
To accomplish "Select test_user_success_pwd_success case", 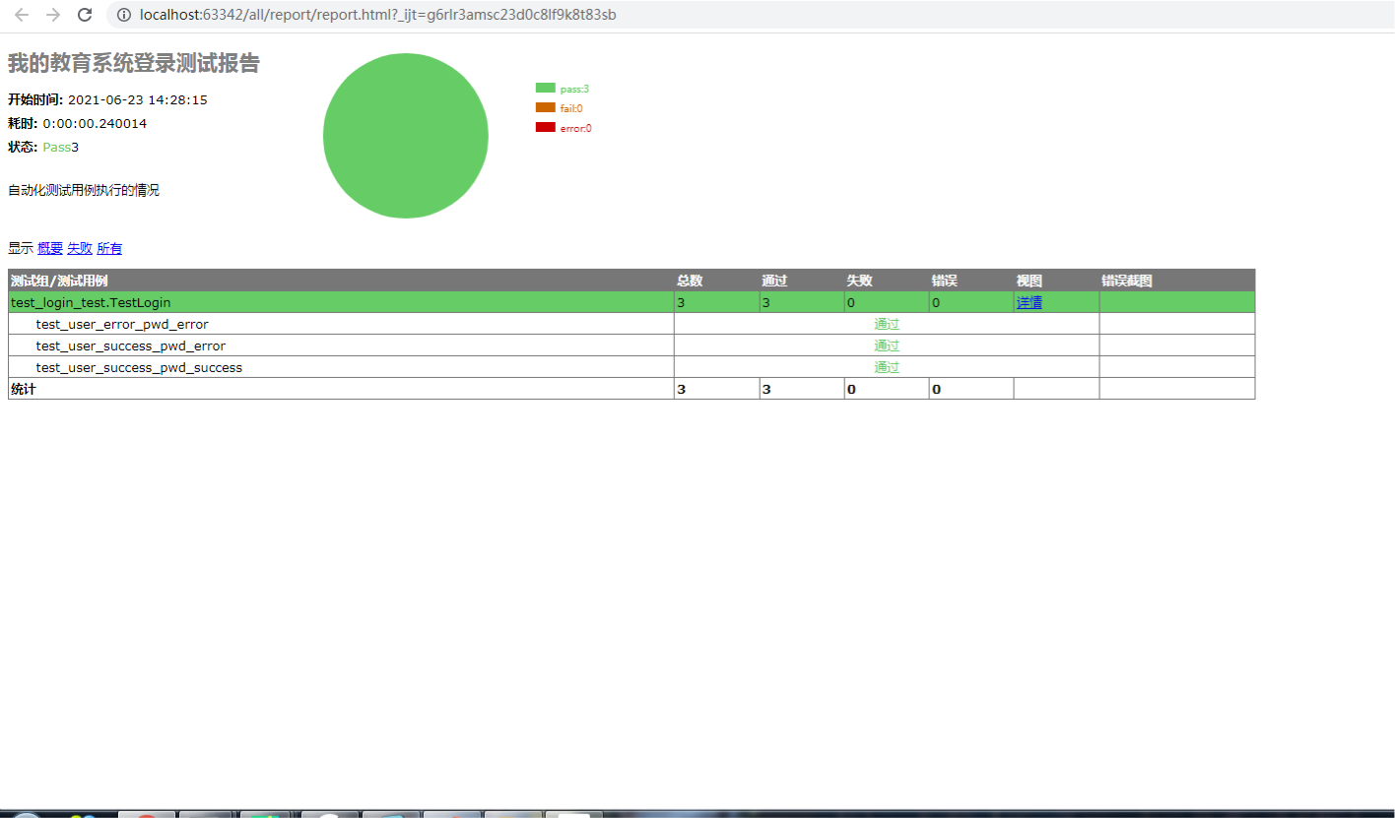I will click(x=139, y=367).
